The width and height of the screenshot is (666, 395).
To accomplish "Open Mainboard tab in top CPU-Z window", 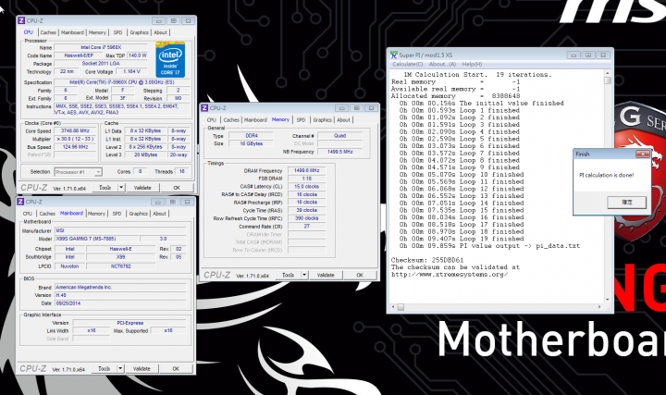I will [72, 32].
